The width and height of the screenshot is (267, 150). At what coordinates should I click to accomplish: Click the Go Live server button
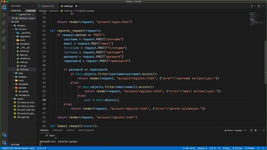point(237,148)
